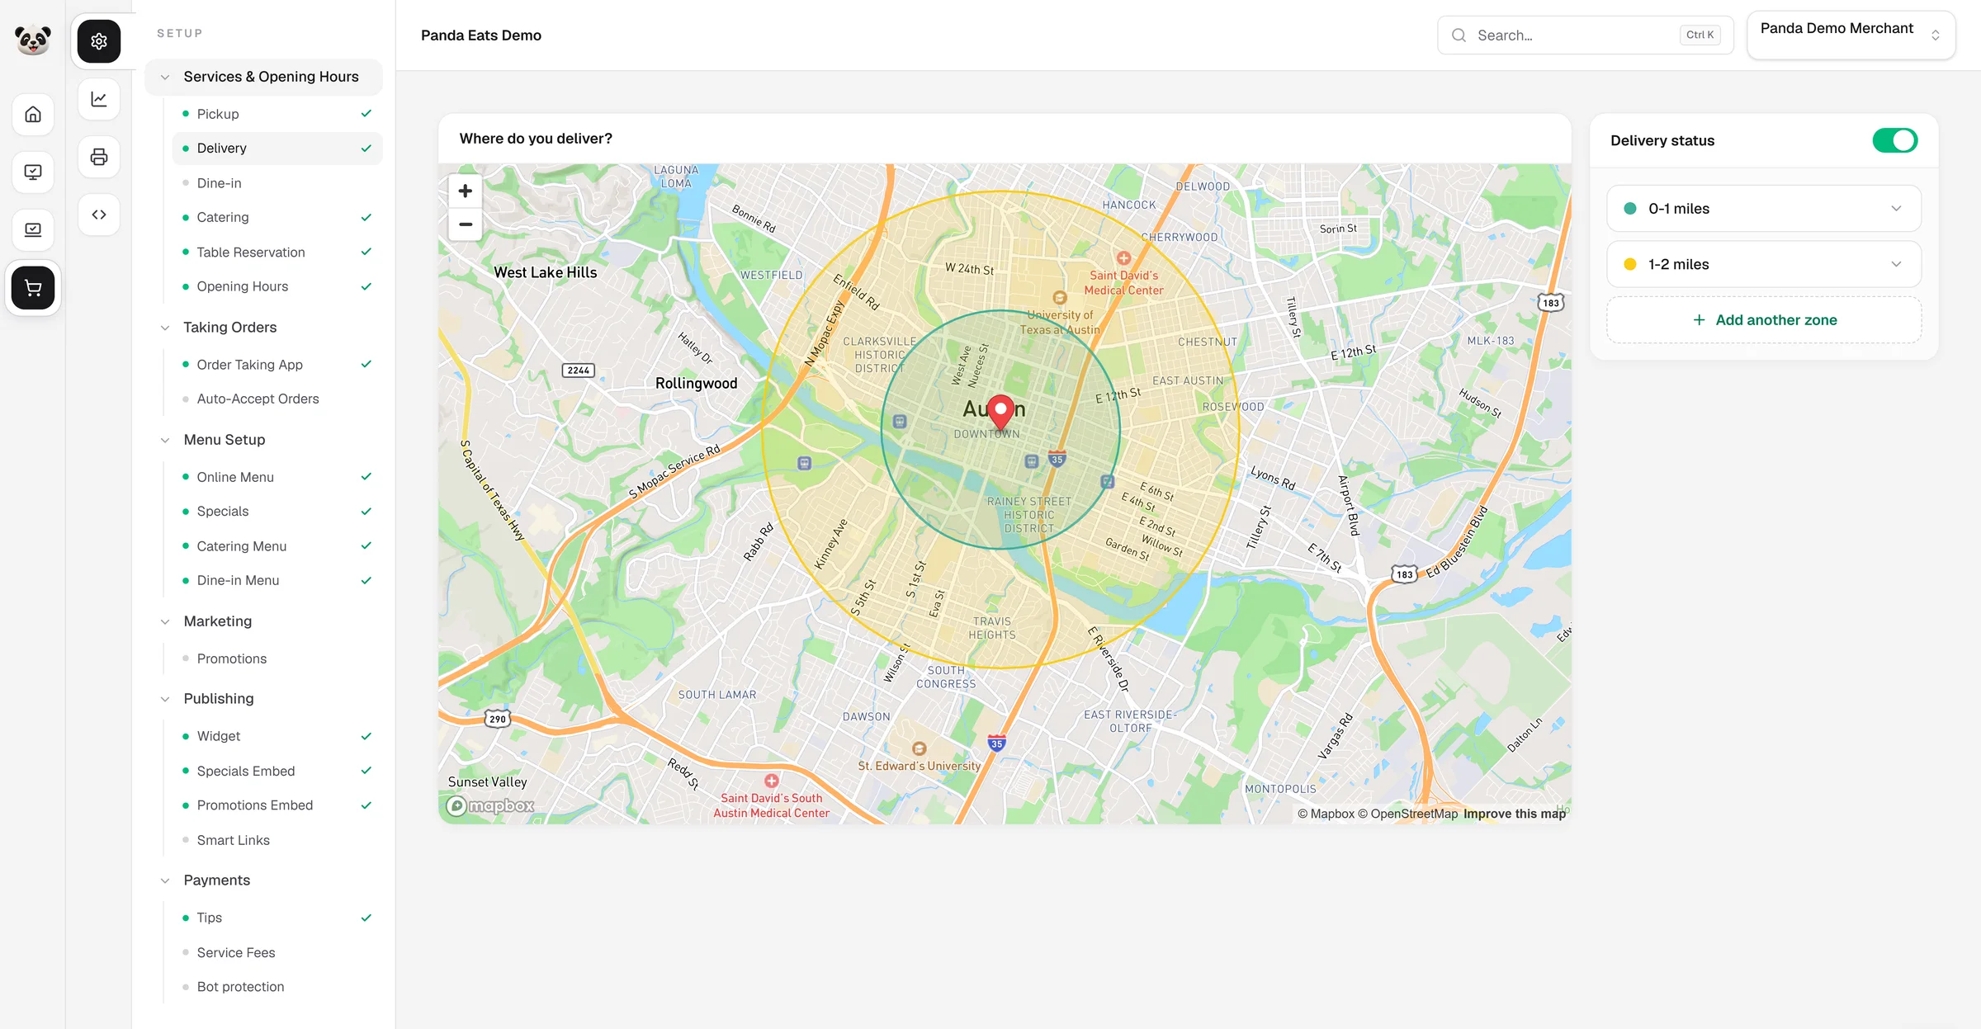Click the Pickup completed checkmark
Screen dimensions: 1981x1029
tap(366, 114)
